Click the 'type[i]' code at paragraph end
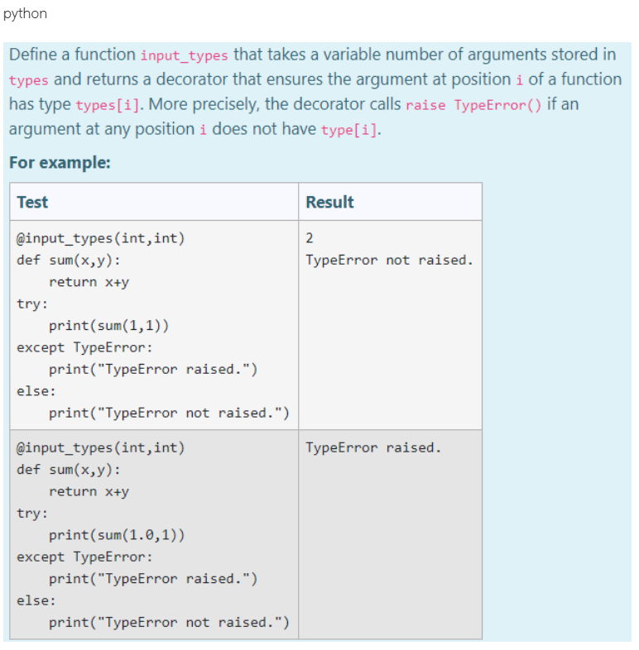 point(349,130)
